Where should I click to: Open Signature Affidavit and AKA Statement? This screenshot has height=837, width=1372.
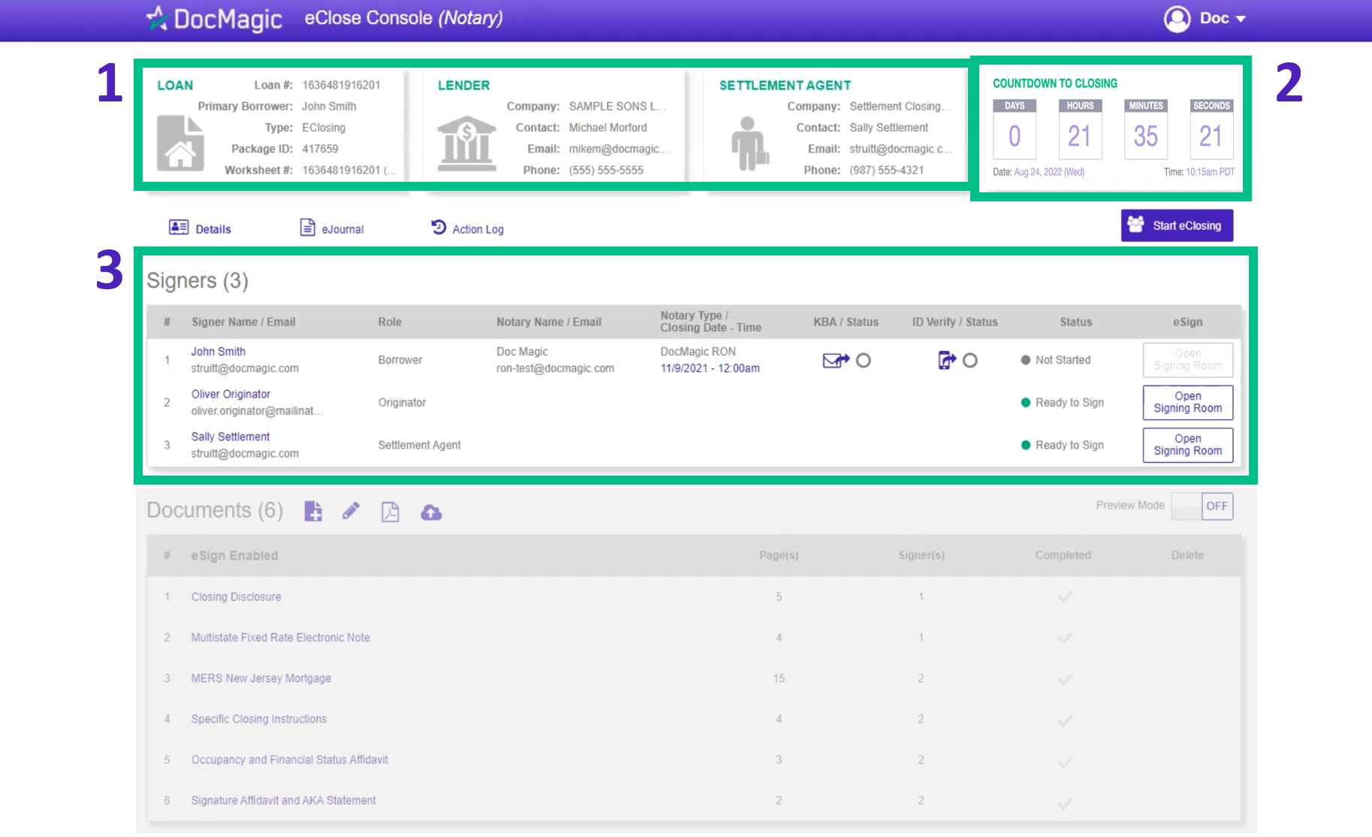point(283,800)
